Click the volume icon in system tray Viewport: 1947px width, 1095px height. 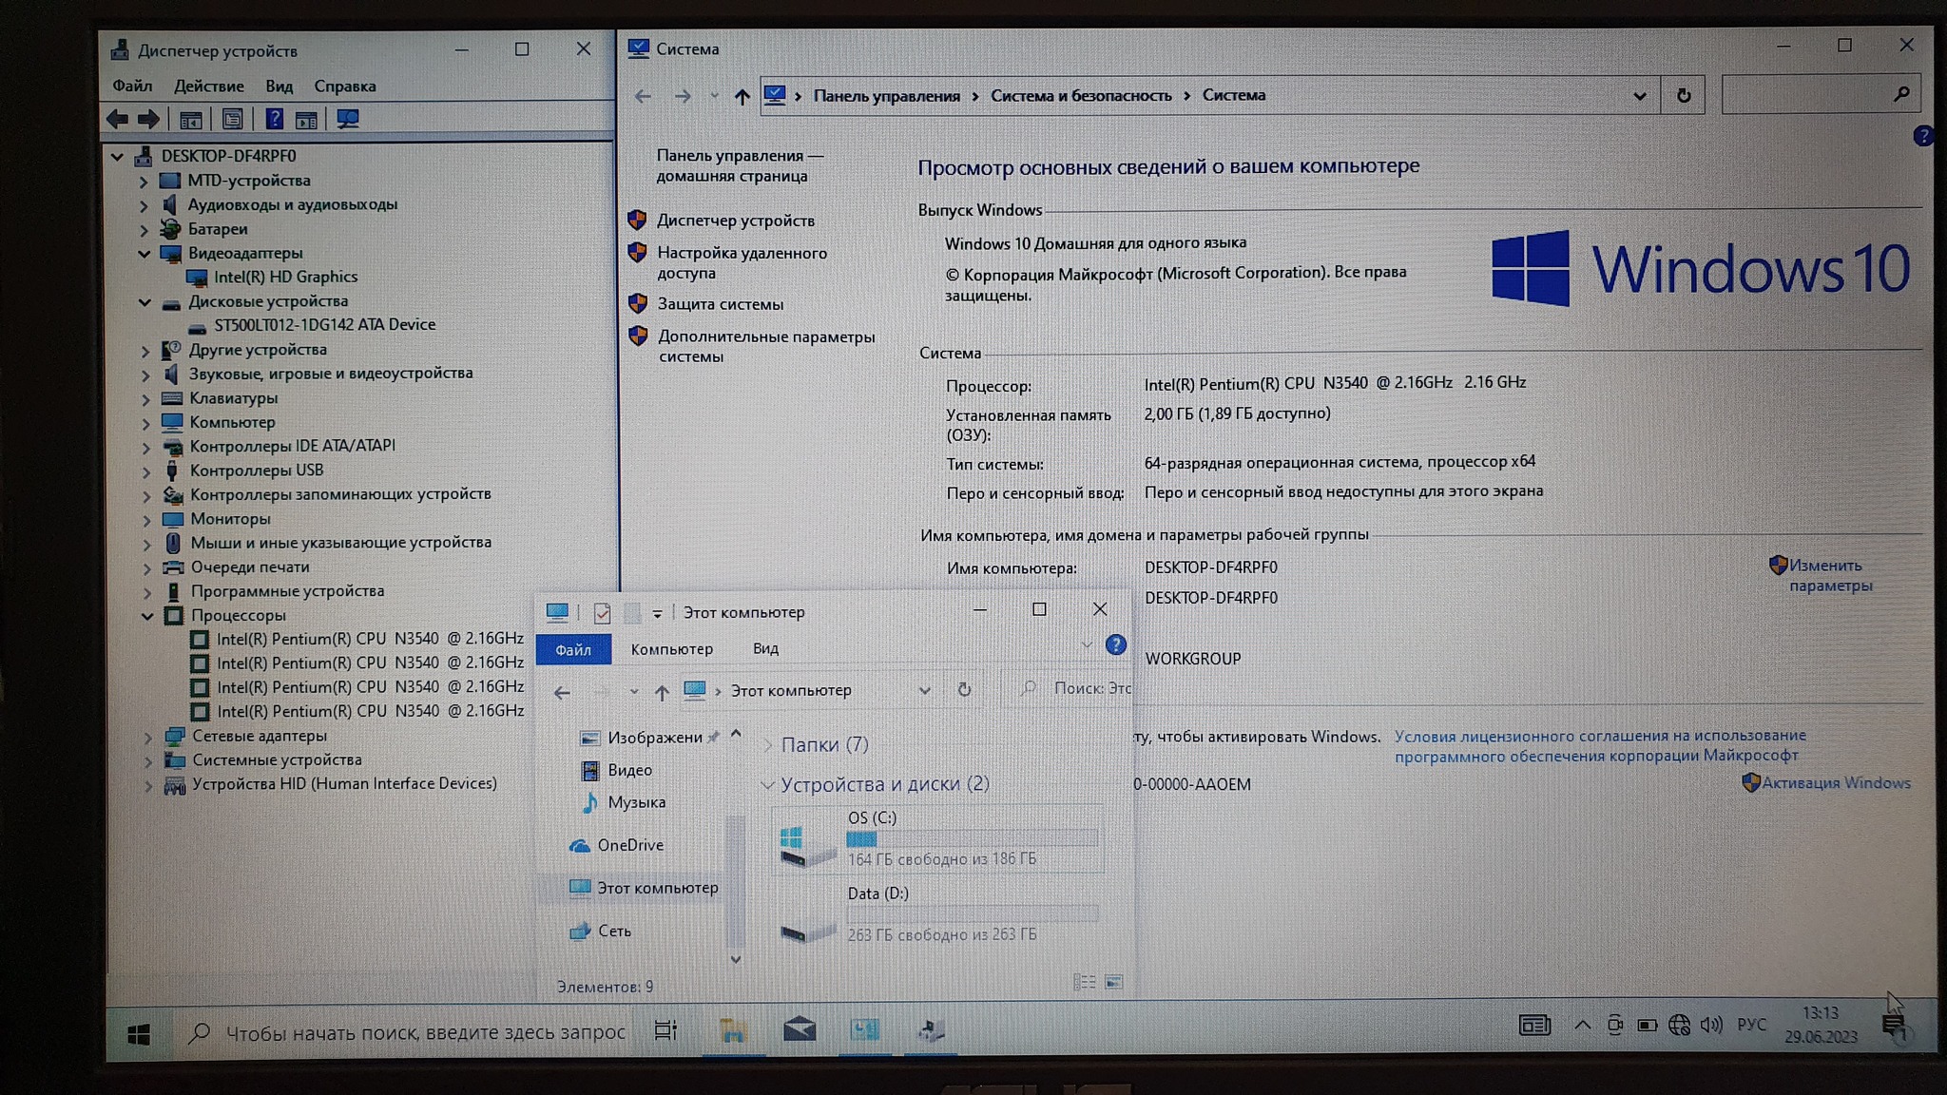tap(1710, 1025)
